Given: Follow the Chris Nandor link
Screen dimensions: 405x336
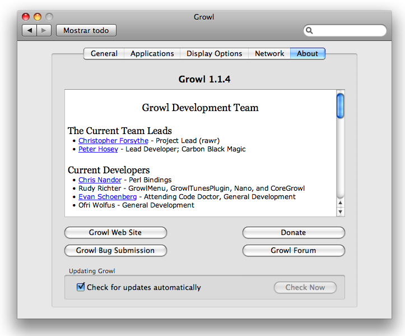Looking at the screenshot, I should [100, 180].
